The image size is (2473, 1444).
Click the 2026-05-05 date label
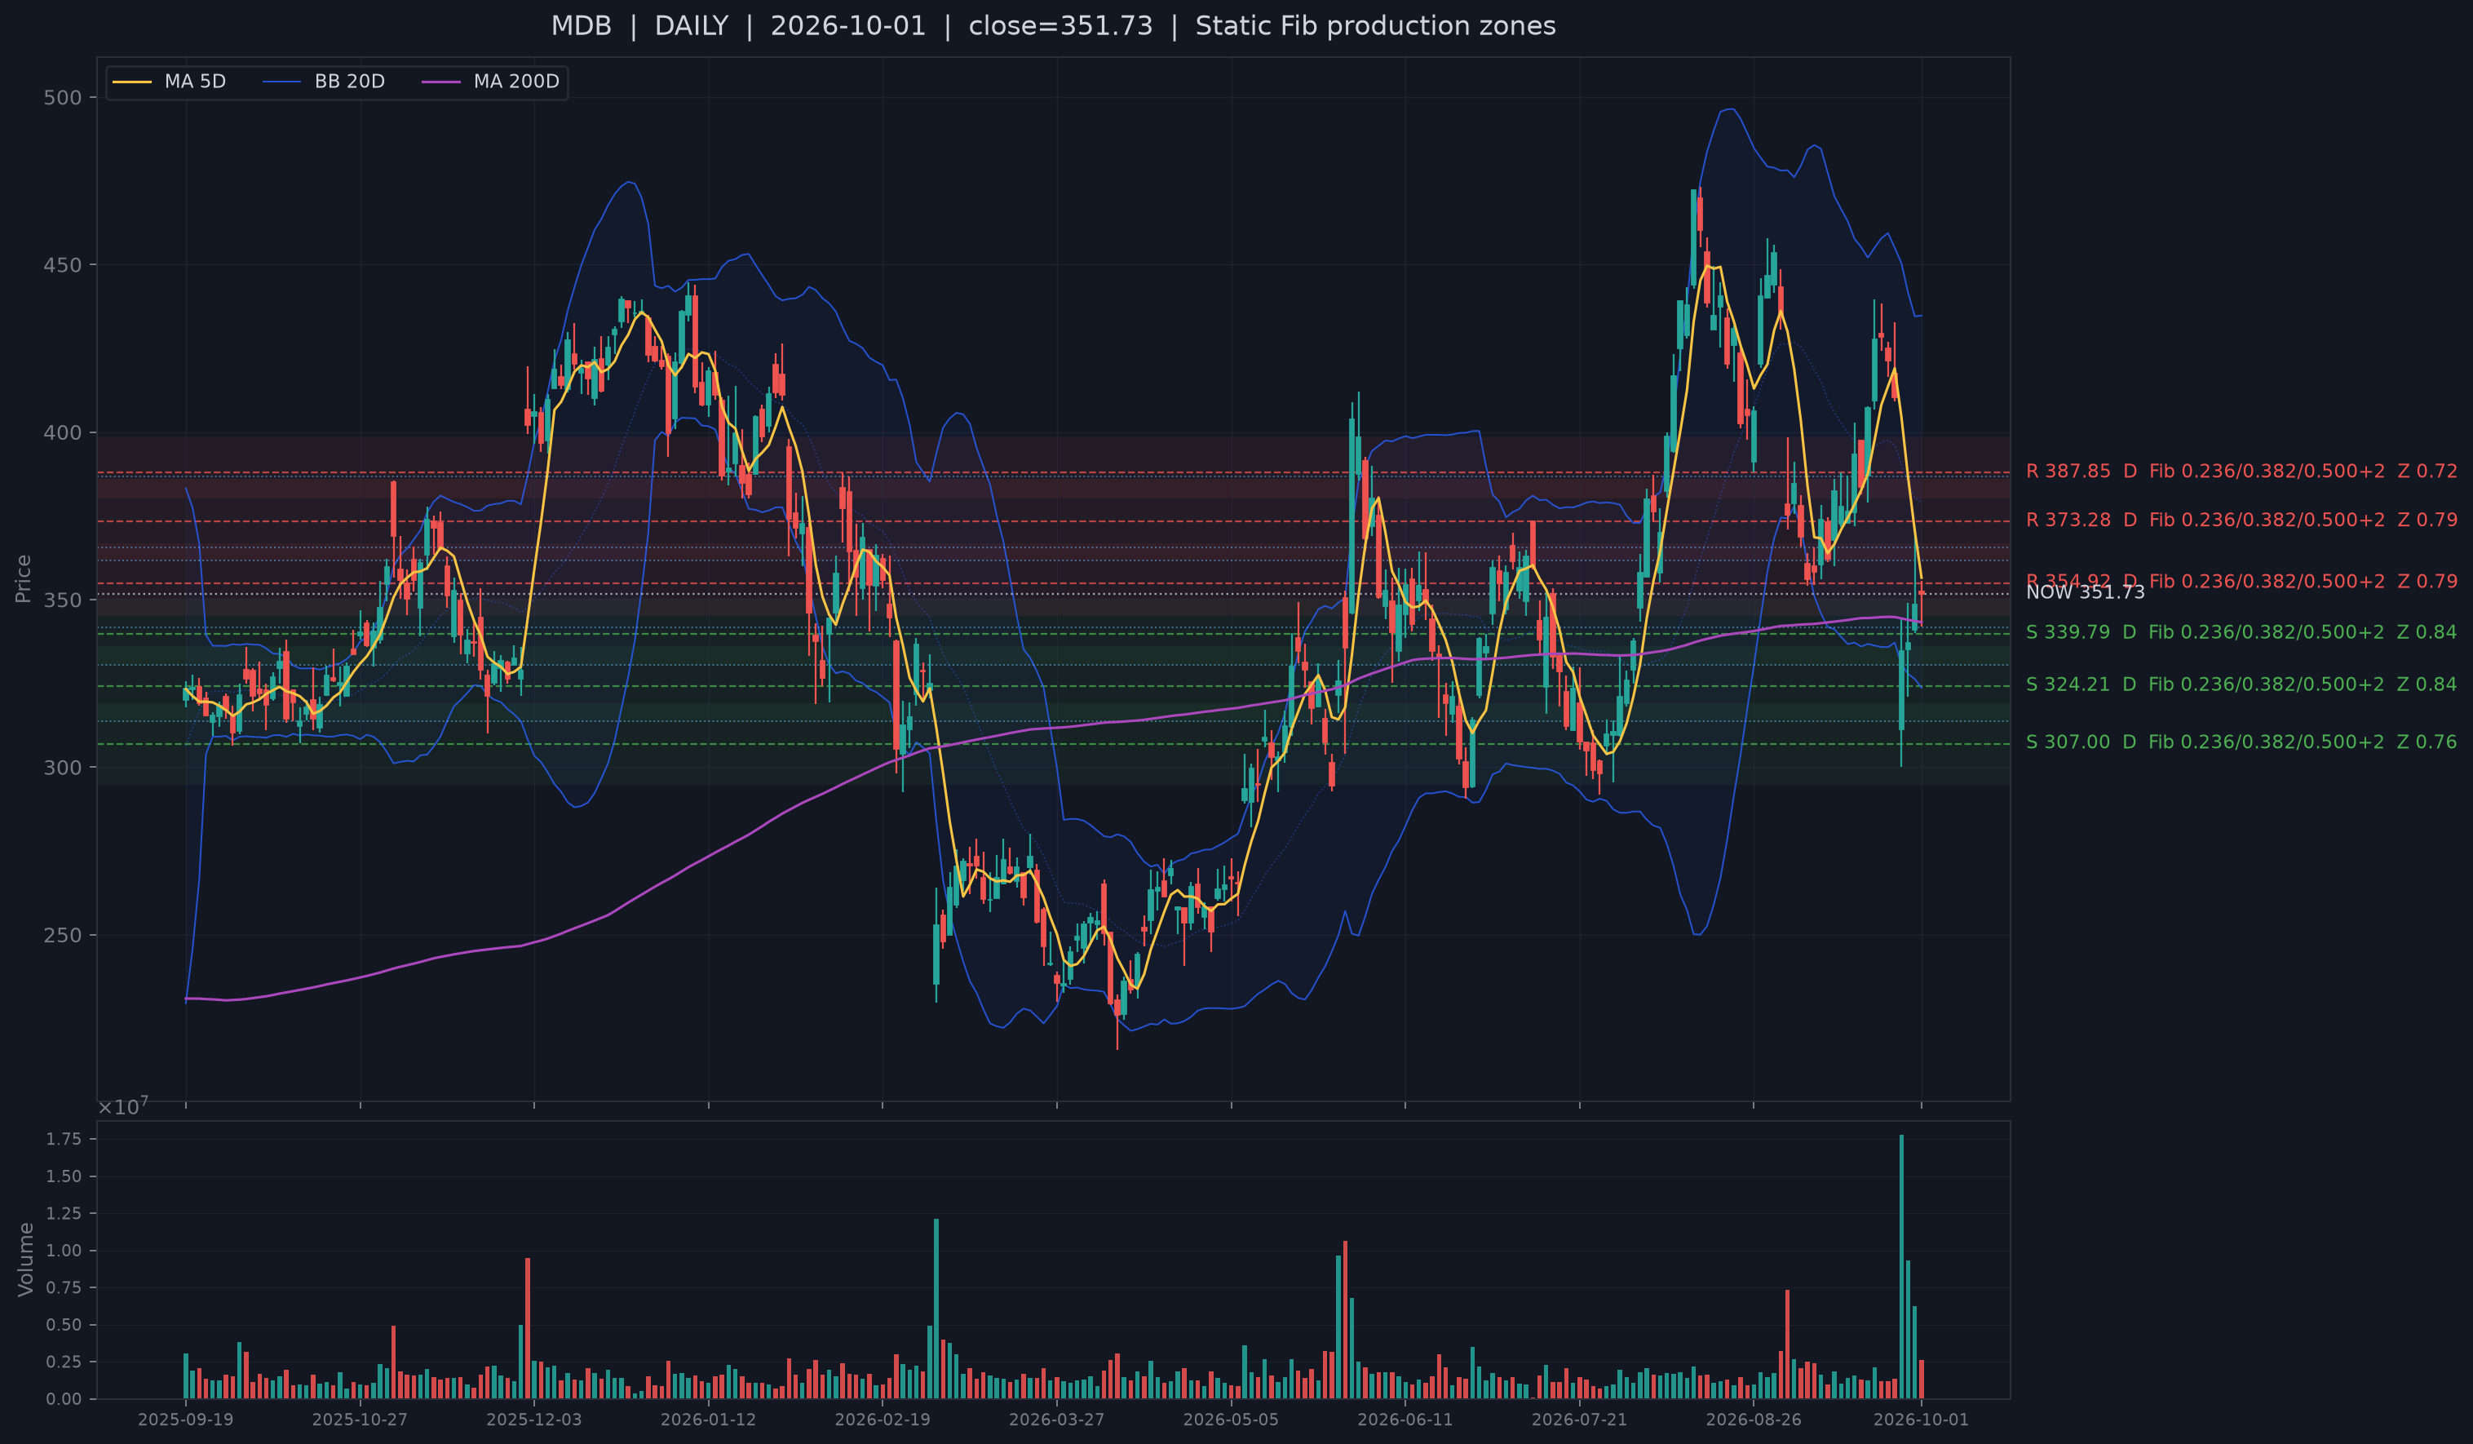[x=1232, y=1420]
